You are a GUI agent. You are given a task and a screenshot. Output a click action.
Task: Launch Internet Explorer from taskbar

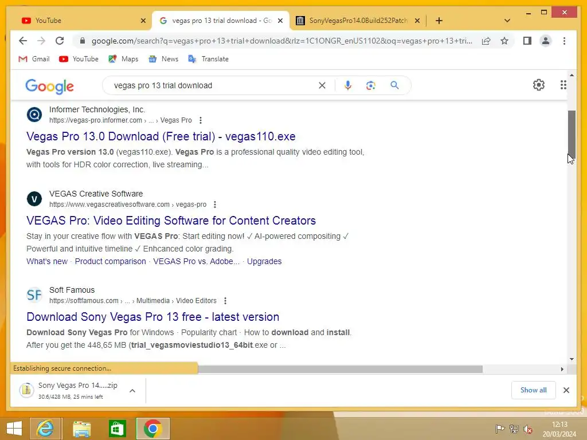[45, 429]
